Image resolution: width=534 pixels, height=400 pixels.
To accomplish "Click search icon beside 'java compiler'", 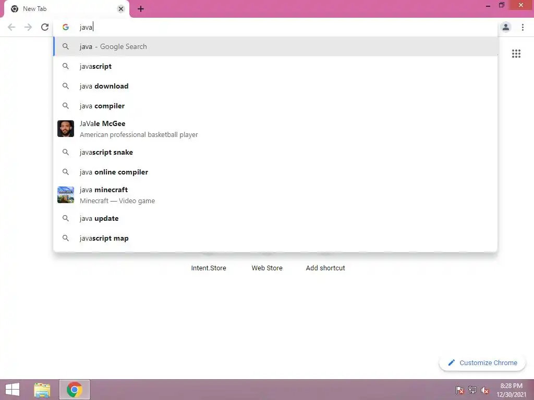I will click(x=65, y=106).
